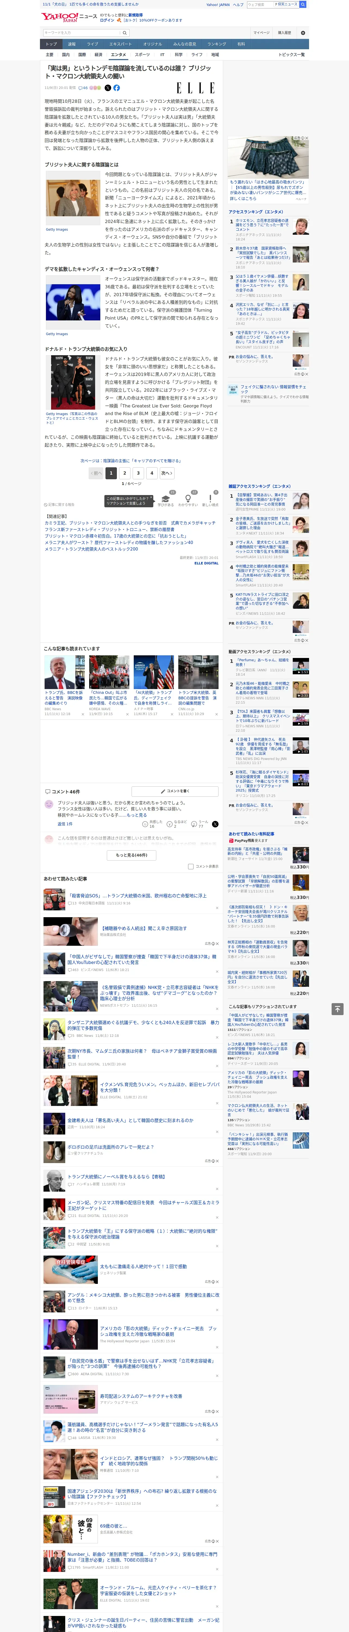Click the ログイン link
The width and height of the screenshot is (349, 1632).
(107, 20)
